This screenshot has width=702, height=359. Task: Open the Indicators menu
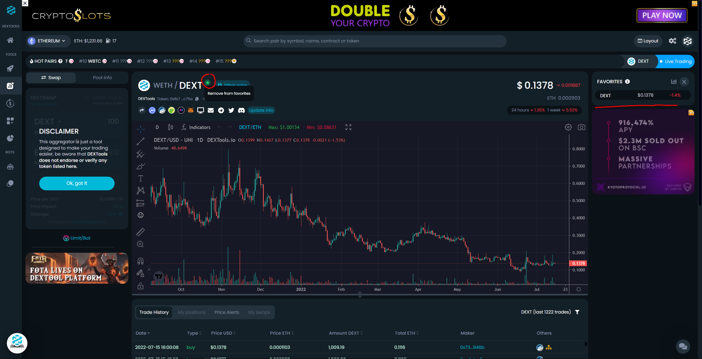point(196,127)
